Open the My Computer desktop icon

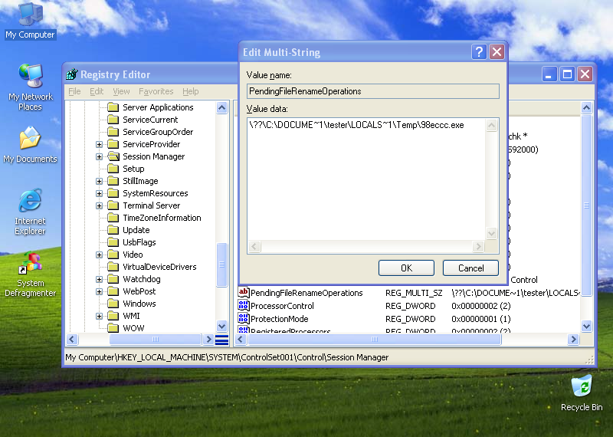[x=30, y=21]
